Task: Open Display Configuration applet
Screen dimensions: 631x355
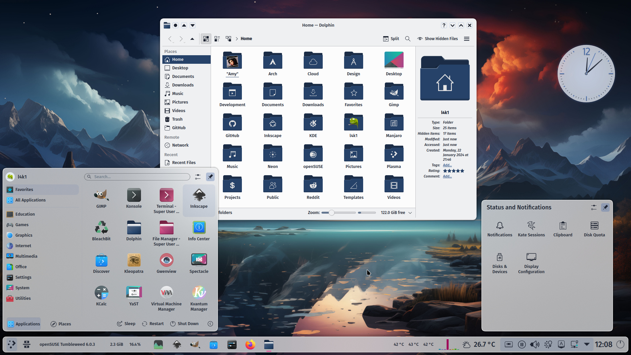Action: tap(531, 263)
